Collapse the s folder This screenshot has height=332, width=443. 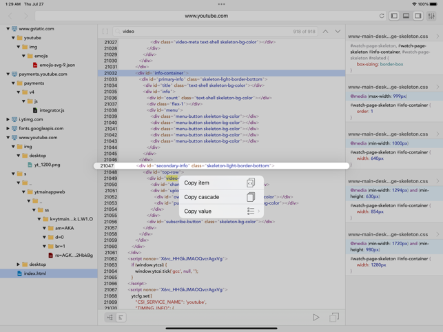[x=13, y=174]
